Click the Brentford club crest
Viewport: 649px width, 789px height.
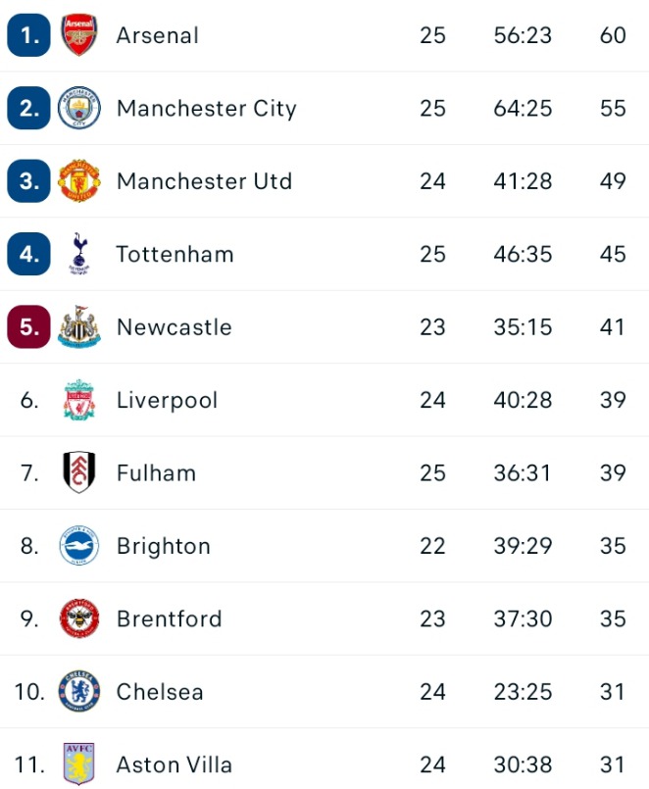tap(79, 618)
